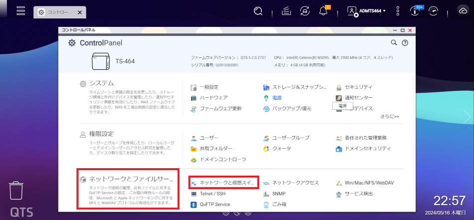This screenshot has height=220, width=474.
Task: Open ハードウェア settings
Action: coord(209,98)
